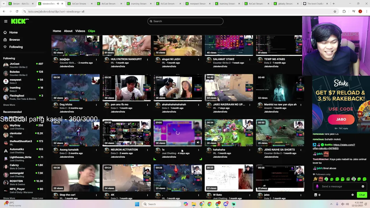370x208 pixels.
Task: Open options menu for the hahahaha clip
Action: (250, 150)
